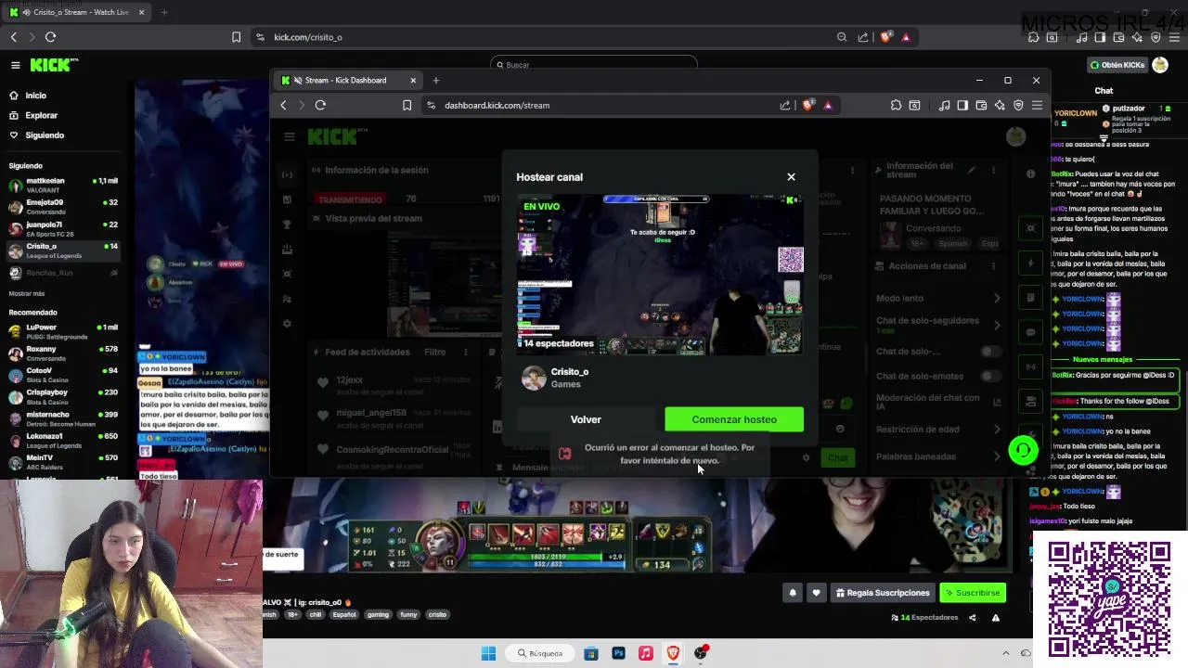
Task: Open the green support headset button
Action: tap(1022, 451)
